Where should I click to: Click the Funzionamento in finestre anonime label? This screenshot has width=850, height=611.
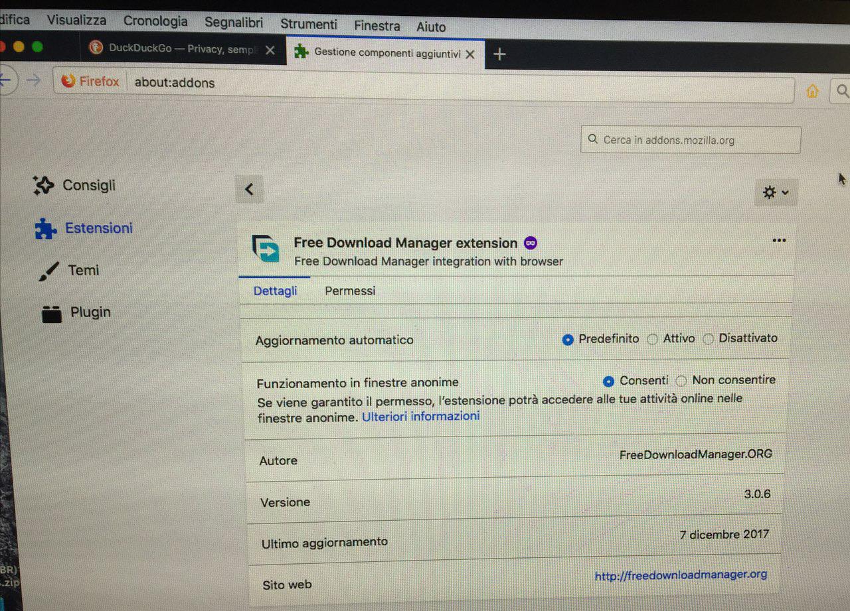tap(357, 383)
